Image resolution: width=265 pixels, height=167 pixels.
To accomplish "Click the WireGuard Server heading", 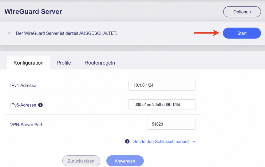I will (33, 12).
